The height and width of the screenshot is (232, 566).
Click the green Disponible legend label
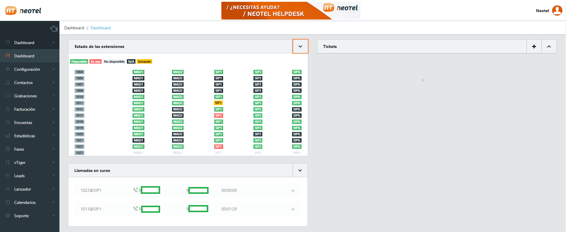(x=79, y=62)
